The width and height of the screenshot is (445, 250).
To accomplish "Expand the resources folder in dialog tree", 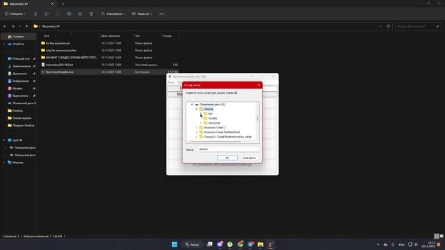I will click(x=201, y=123).
